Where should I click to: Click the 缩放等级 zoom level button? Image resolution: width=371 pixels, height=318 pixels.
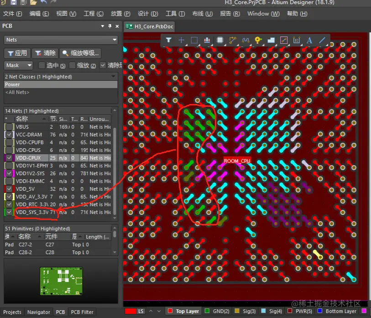point(80,53)
